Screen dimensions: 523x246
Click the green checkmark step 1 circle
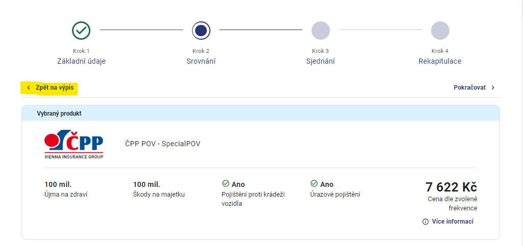81,30
